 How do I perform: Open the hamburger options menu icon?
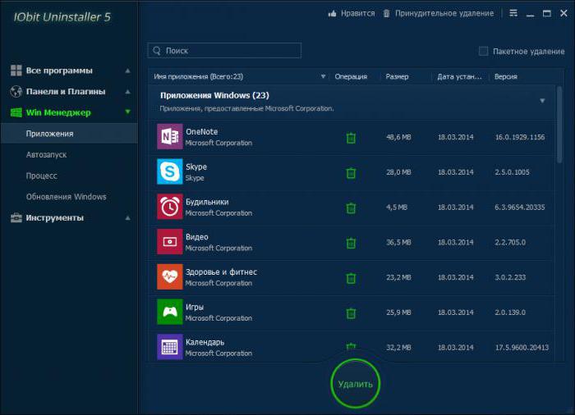pos(513,13)
